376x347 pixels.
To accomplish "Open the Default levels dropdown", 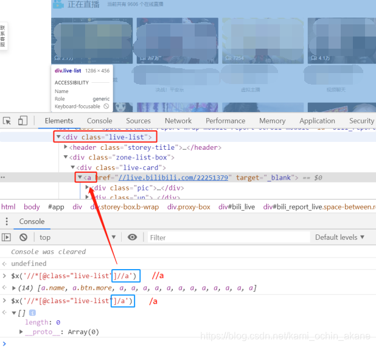I will tap(339, 237).
